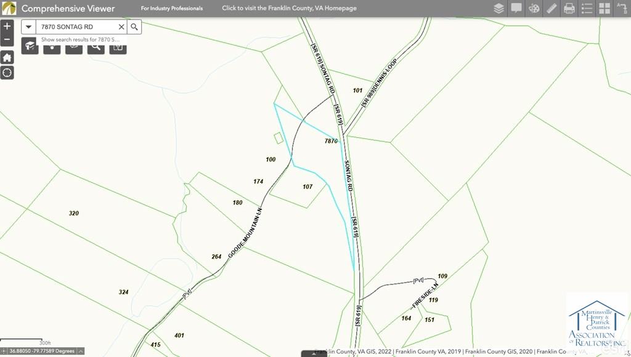Viewport: 631px width, 357px height.
Task: Activate the ruler Measurement tool
Action: pyautogui.click(x=552, y=8)
